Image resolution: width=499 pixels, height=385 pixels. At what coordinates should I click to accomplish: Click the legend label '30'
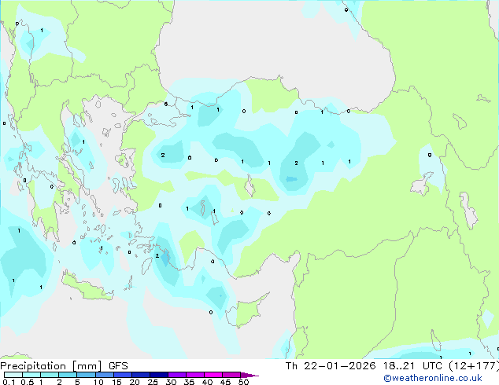(x=171, y=382)
